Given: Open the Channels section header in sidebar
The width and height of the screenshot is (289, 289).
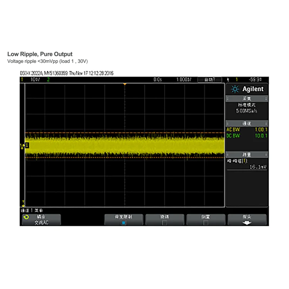Looking at the screenshot, I should click(247, 123).
